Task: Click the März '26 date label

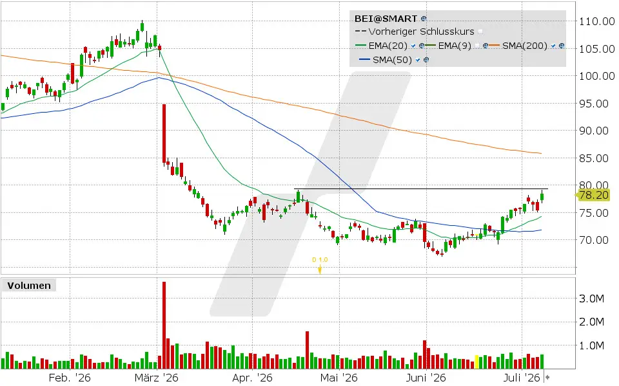Action: 156,378
